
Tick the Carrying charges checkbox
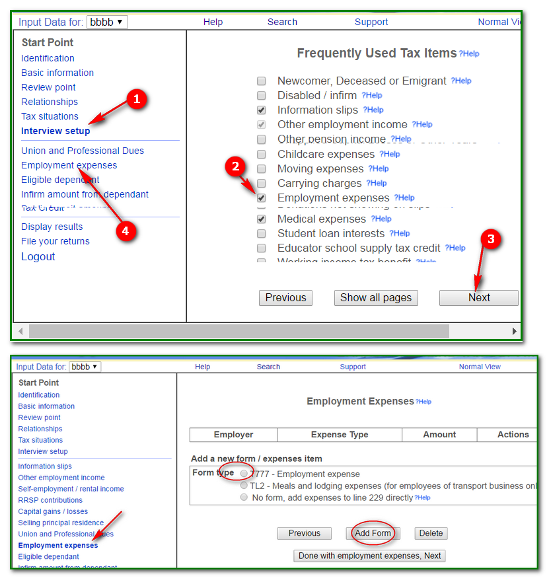[x=261, y=183]
